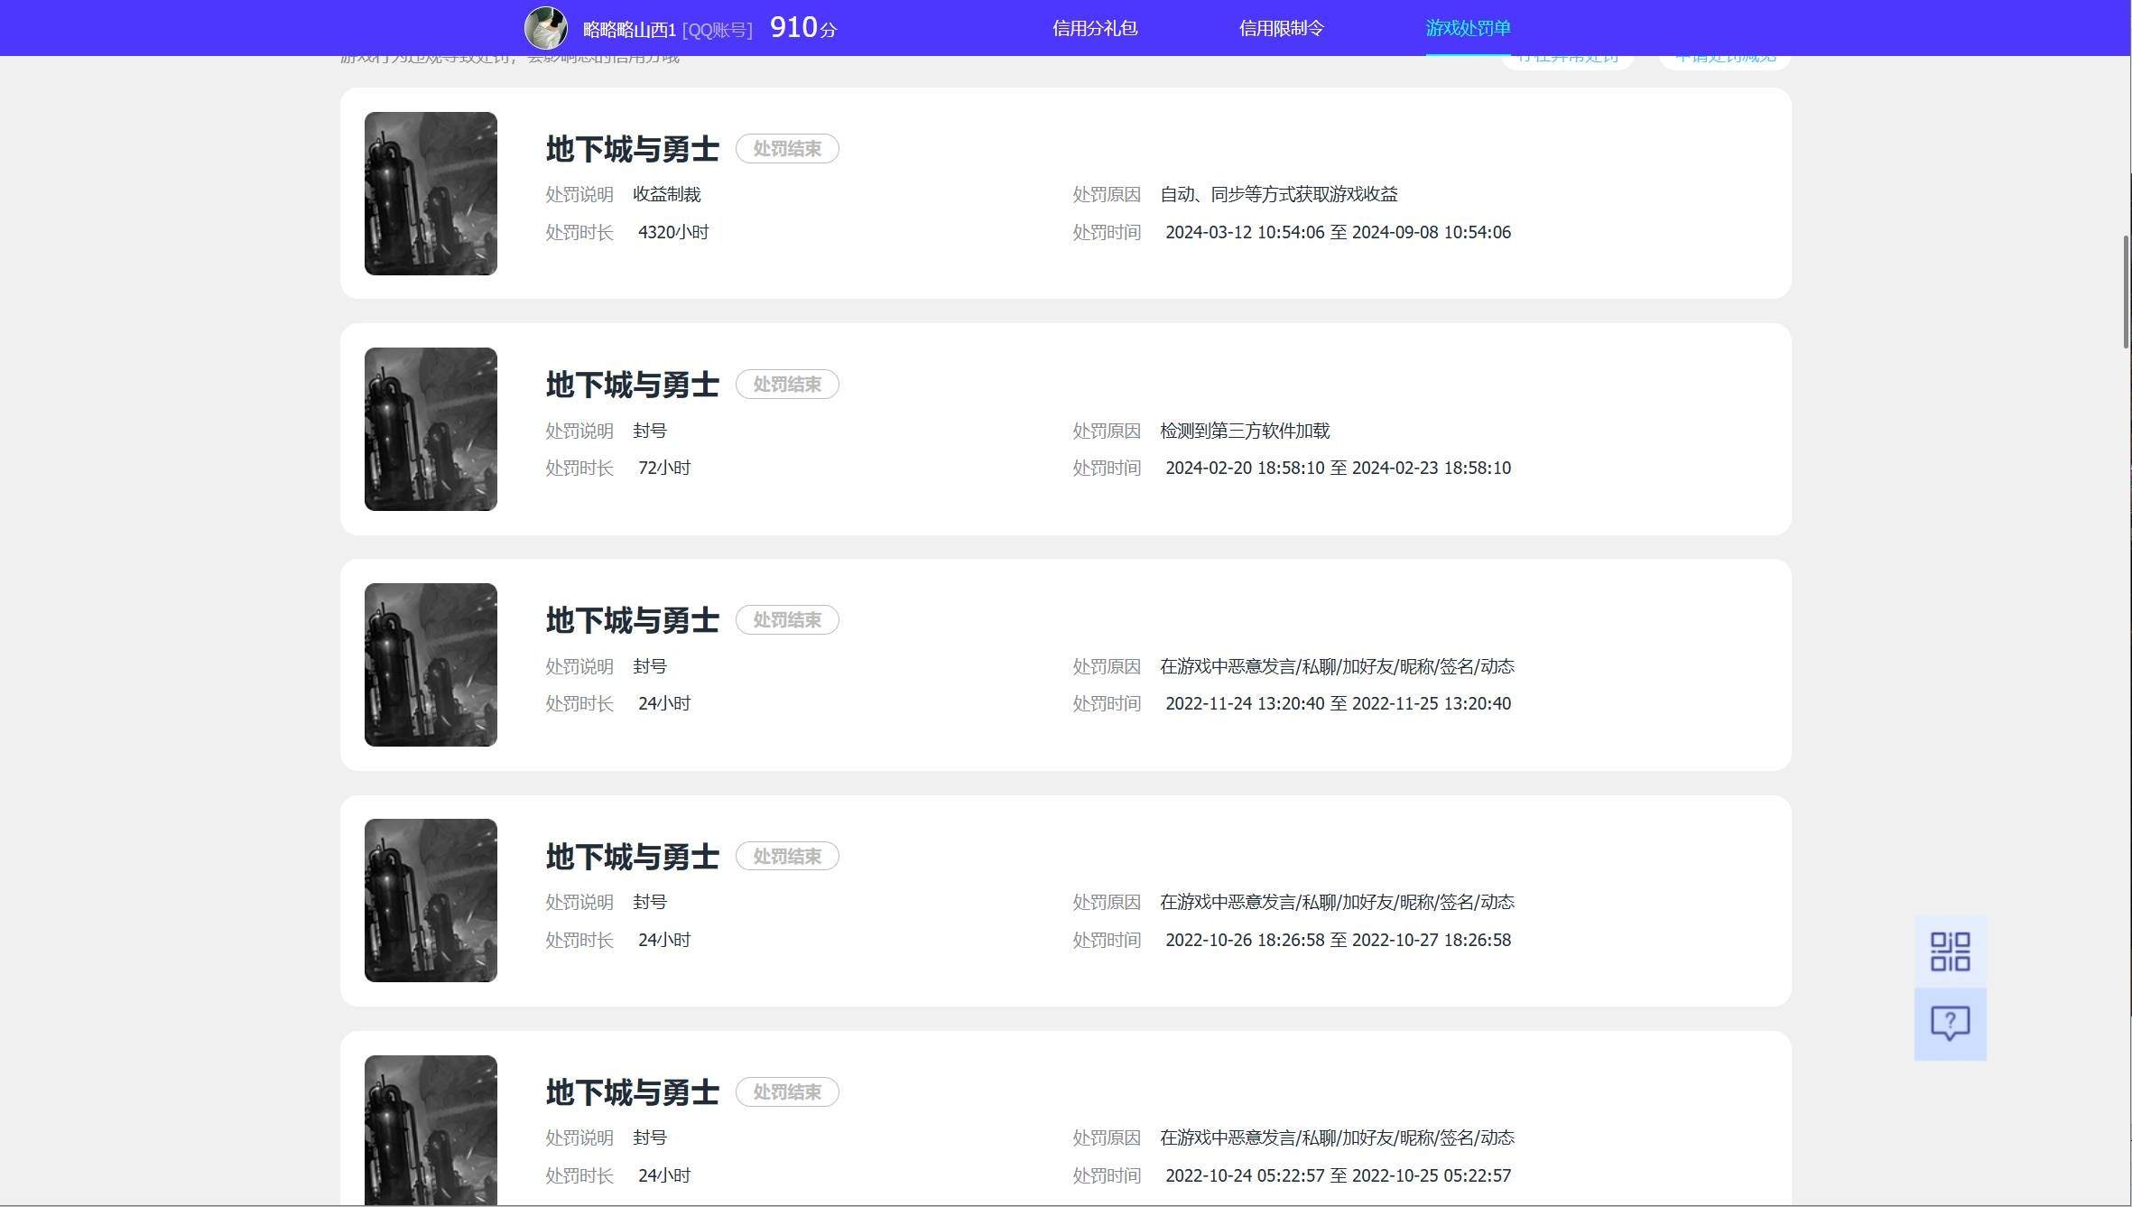Click the page's vertical scrollbar thumb
Viewport: 2132px width, 1207px height.
(x=2126, y=292)
